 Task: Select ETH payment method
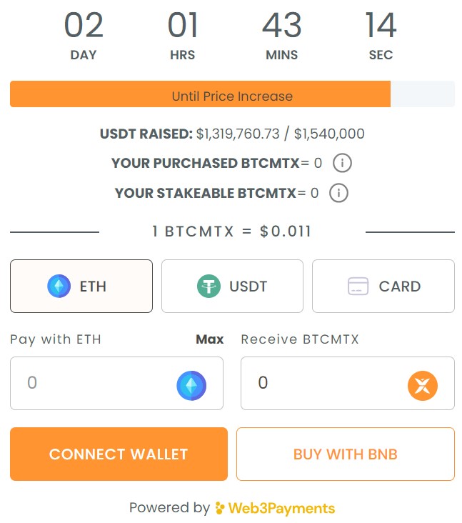(x=81, y=287)
